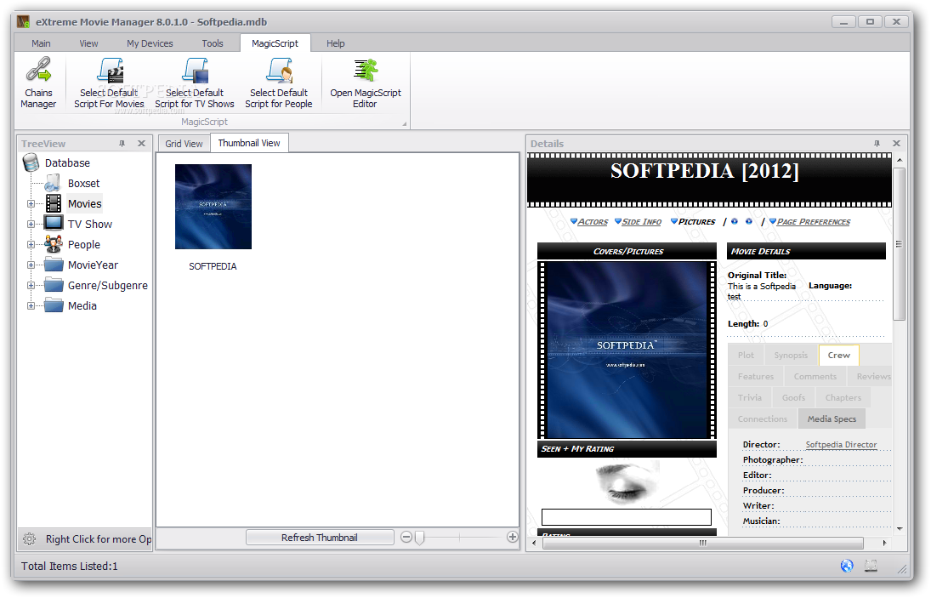Open the Chapters details tab
Image resolution: width=931 pixels, height=598 pixels.
843,398
